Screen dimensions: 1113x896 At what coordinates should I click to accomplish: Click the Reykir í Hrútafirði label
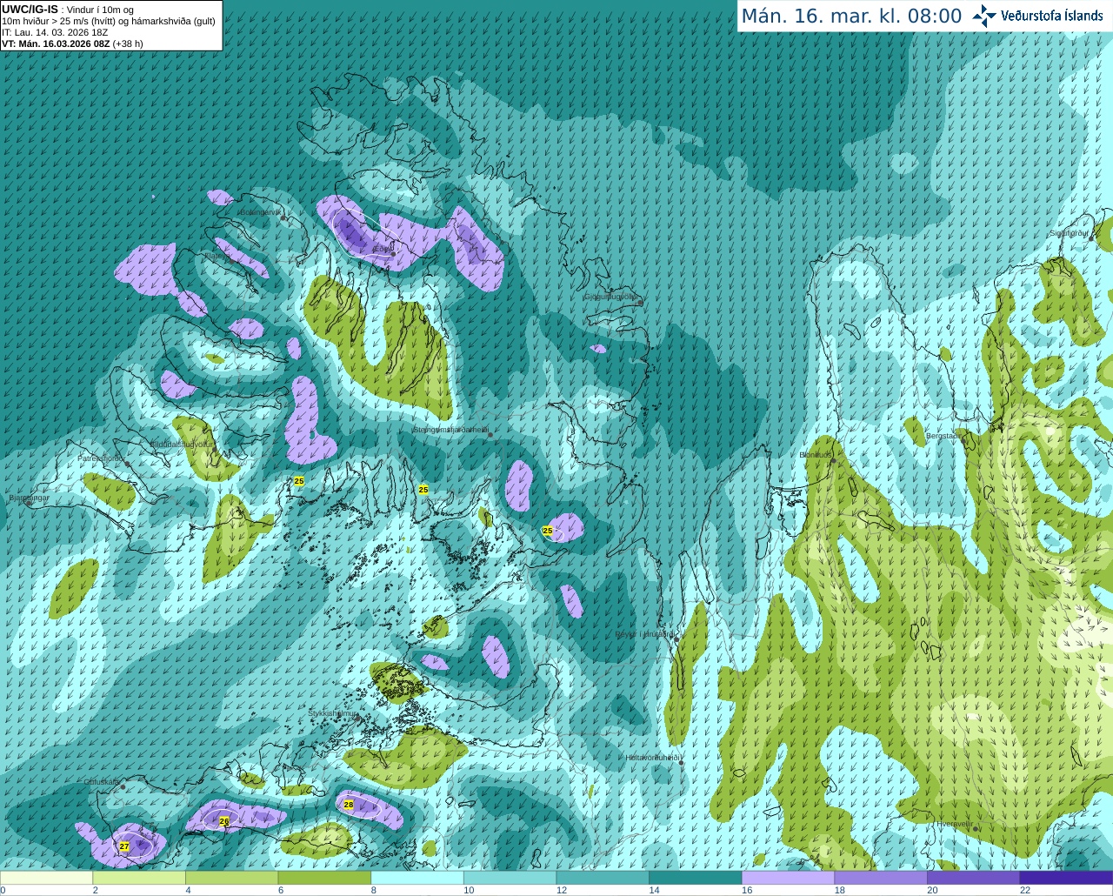(x=644, y=634)
